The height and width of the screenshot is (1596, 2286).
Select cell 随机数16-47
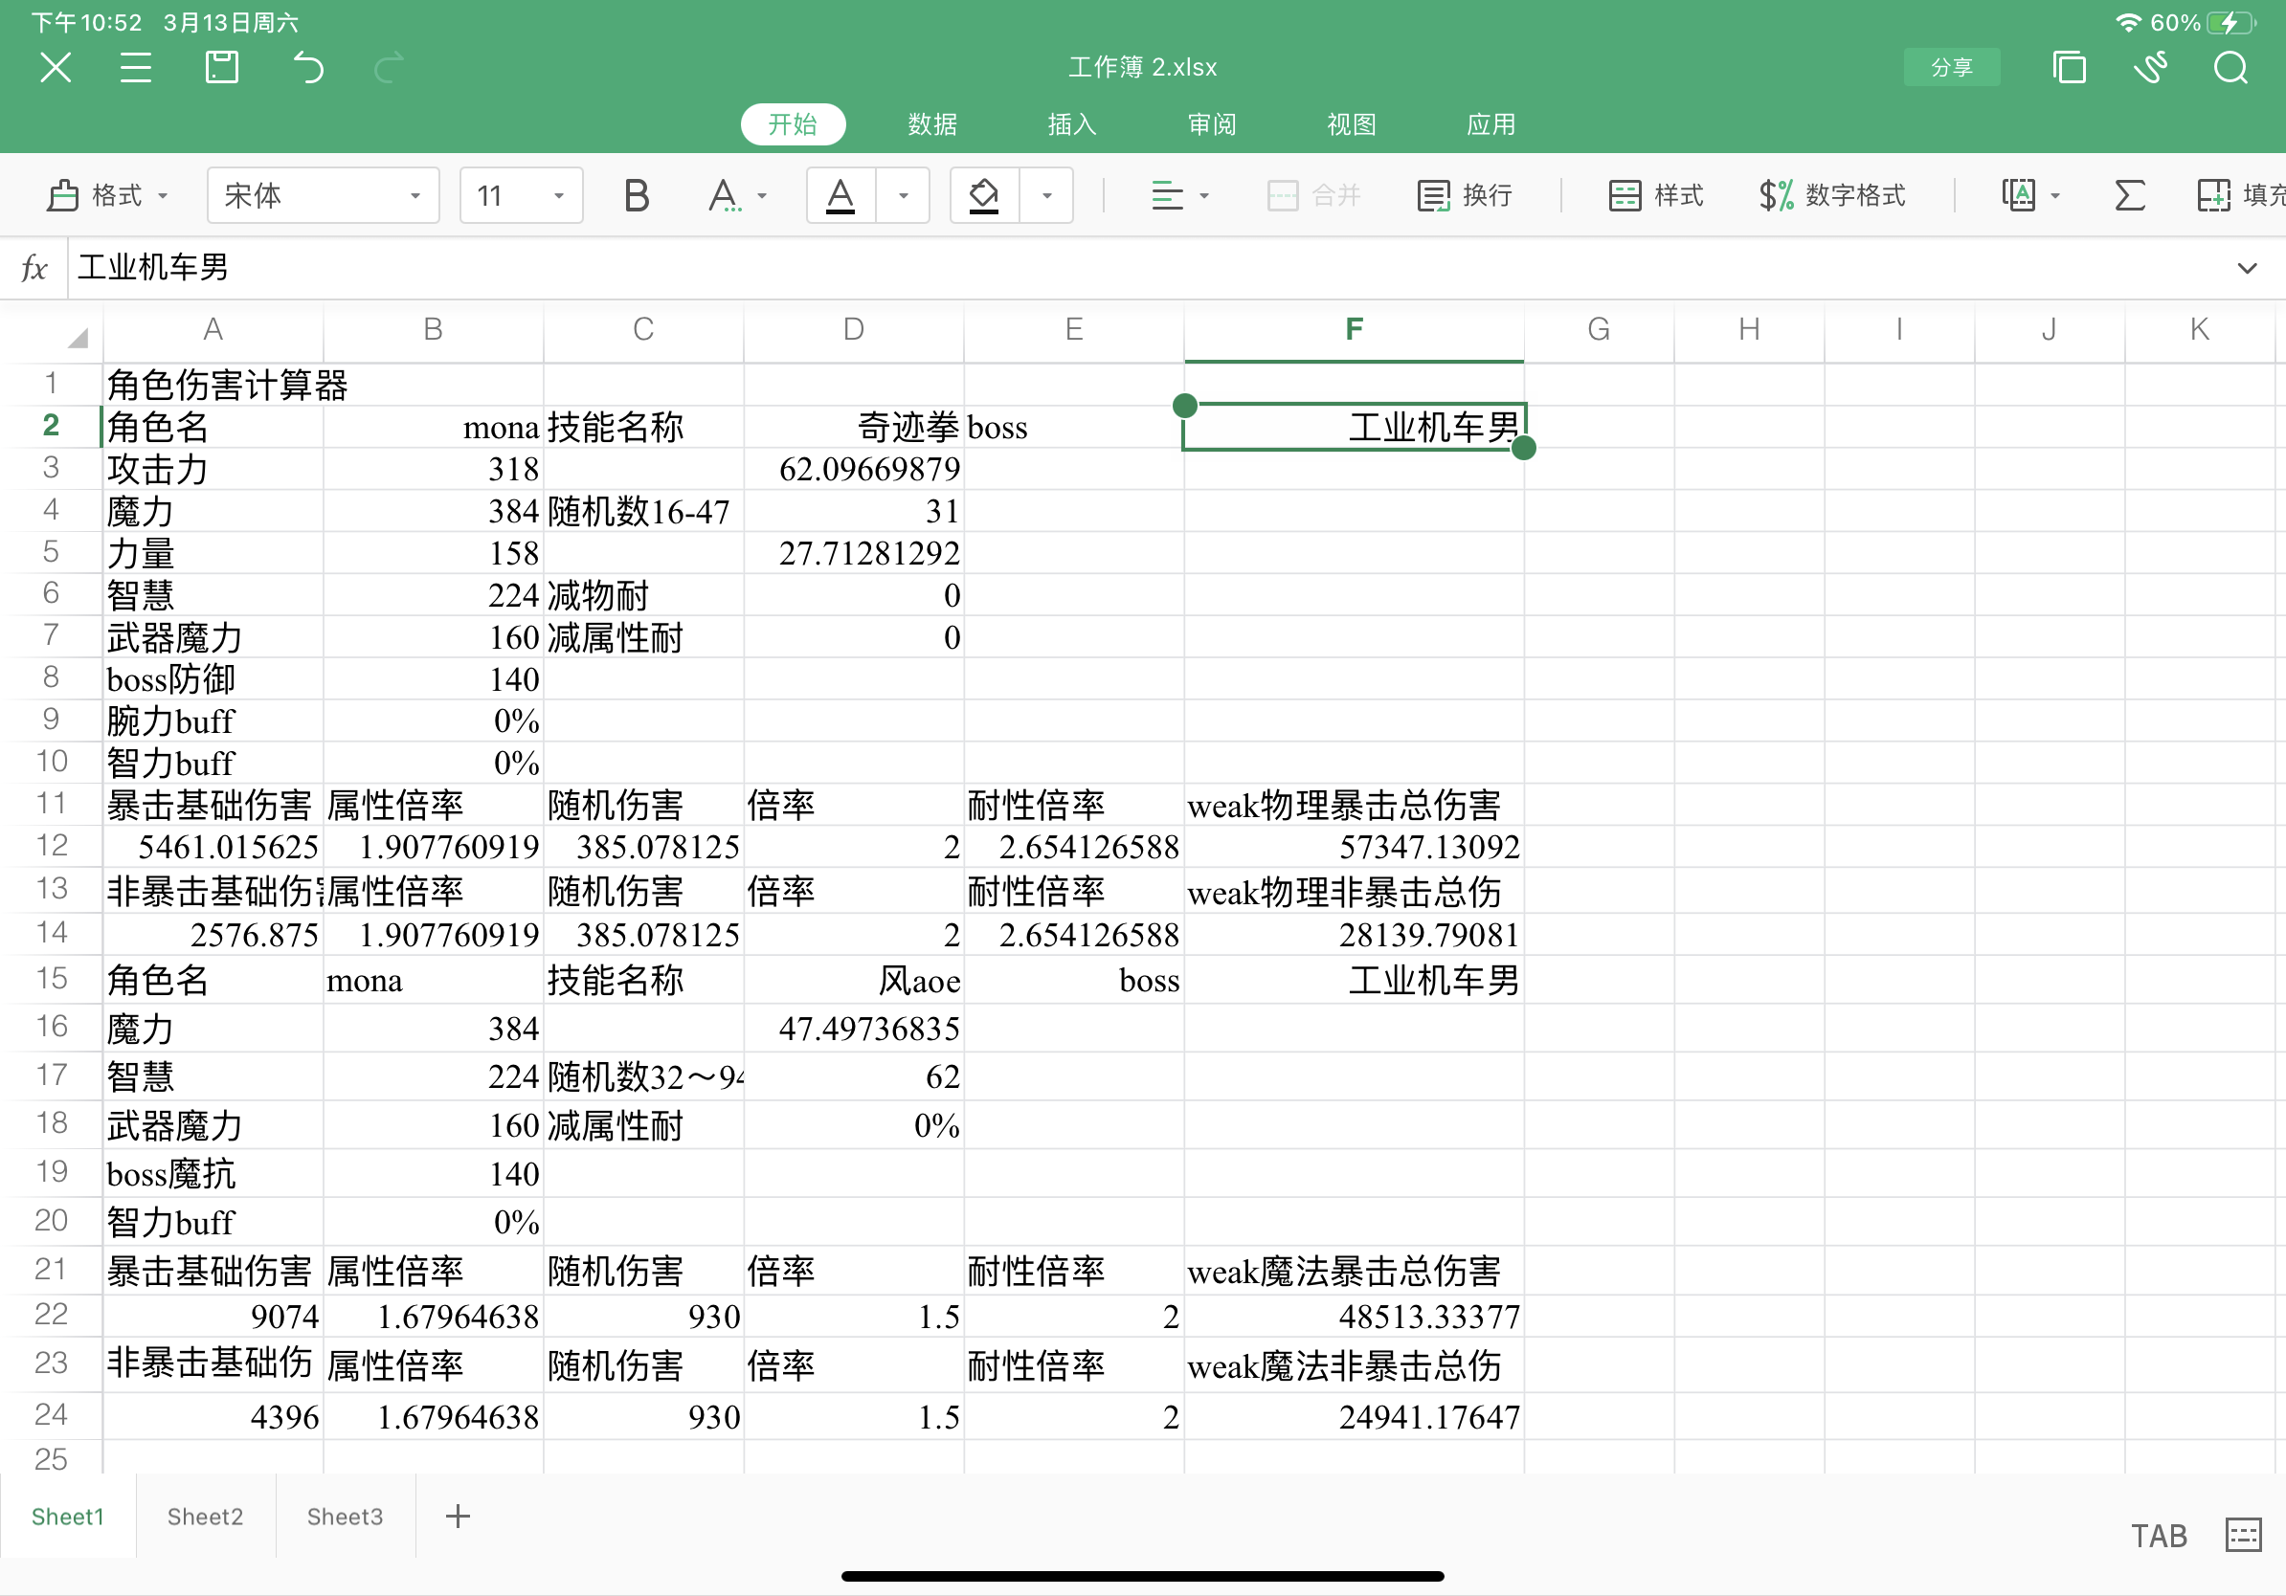[x=643, y=510]
